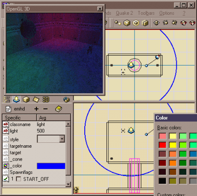Click the Sf document icon beside emhd
This screenshot has height=196, width=197.
click(8, 109)
